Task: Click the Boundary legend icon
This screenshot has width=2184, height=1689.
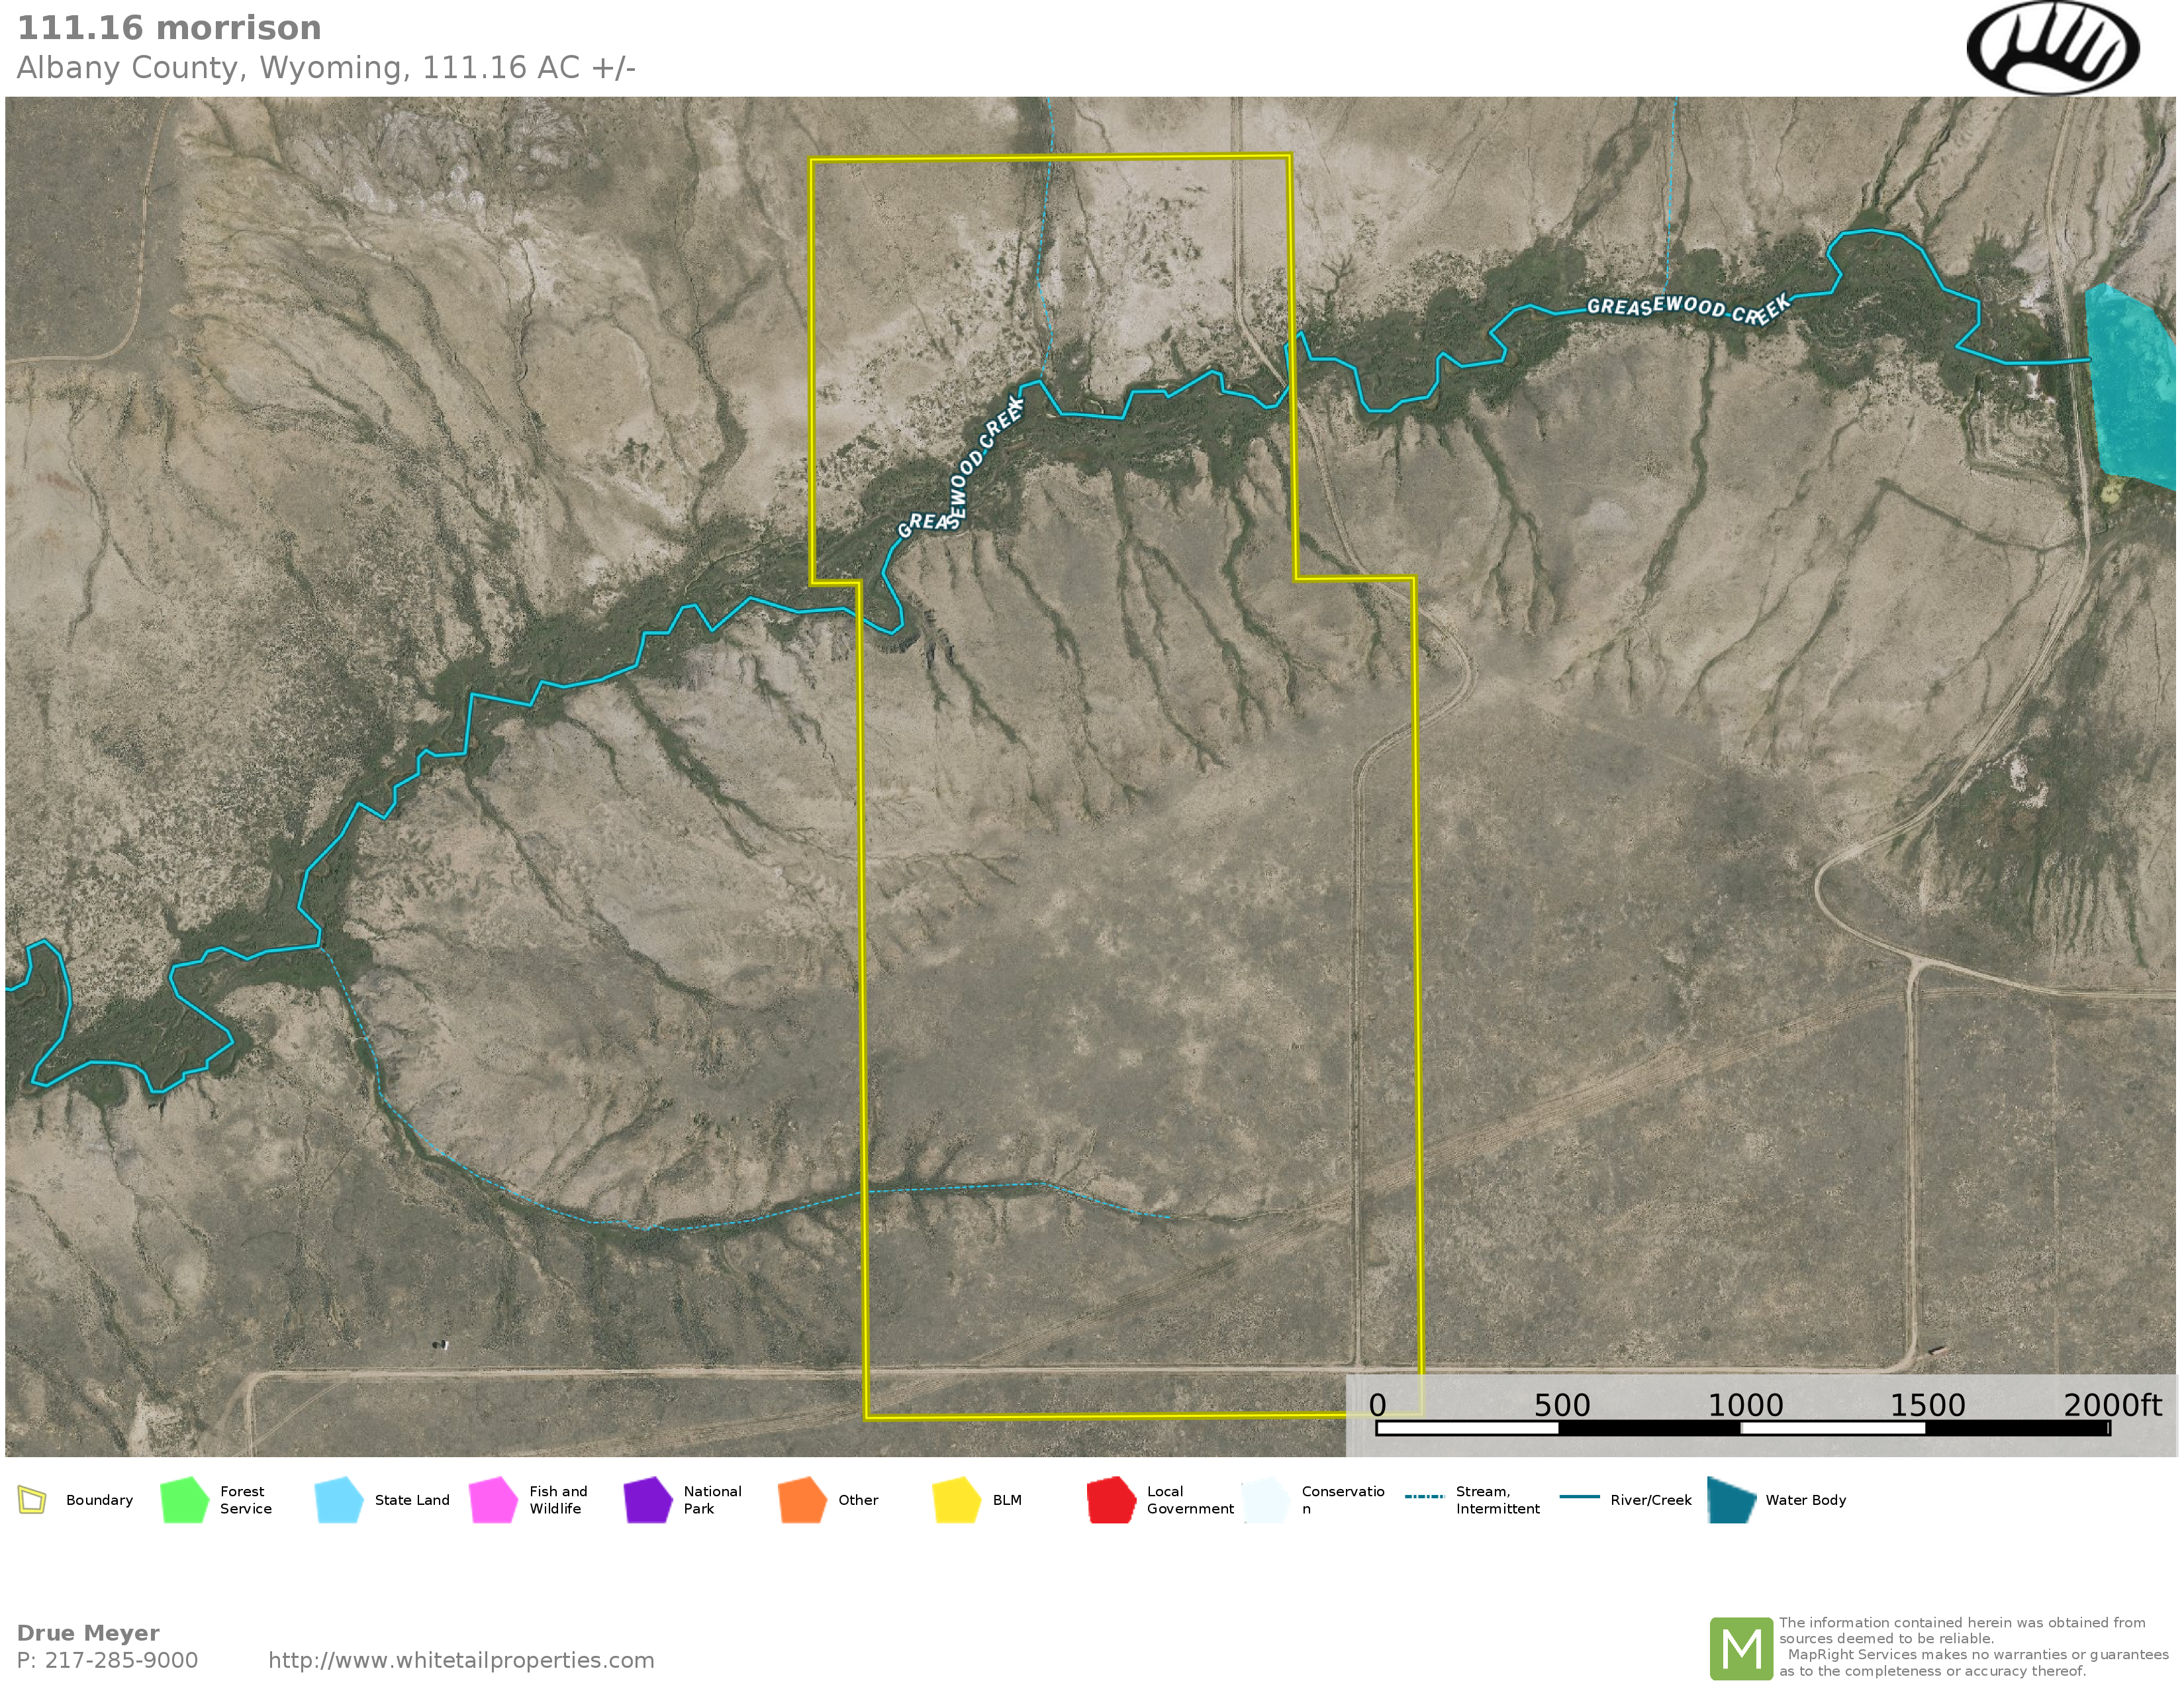Action: pos(32,1500)
